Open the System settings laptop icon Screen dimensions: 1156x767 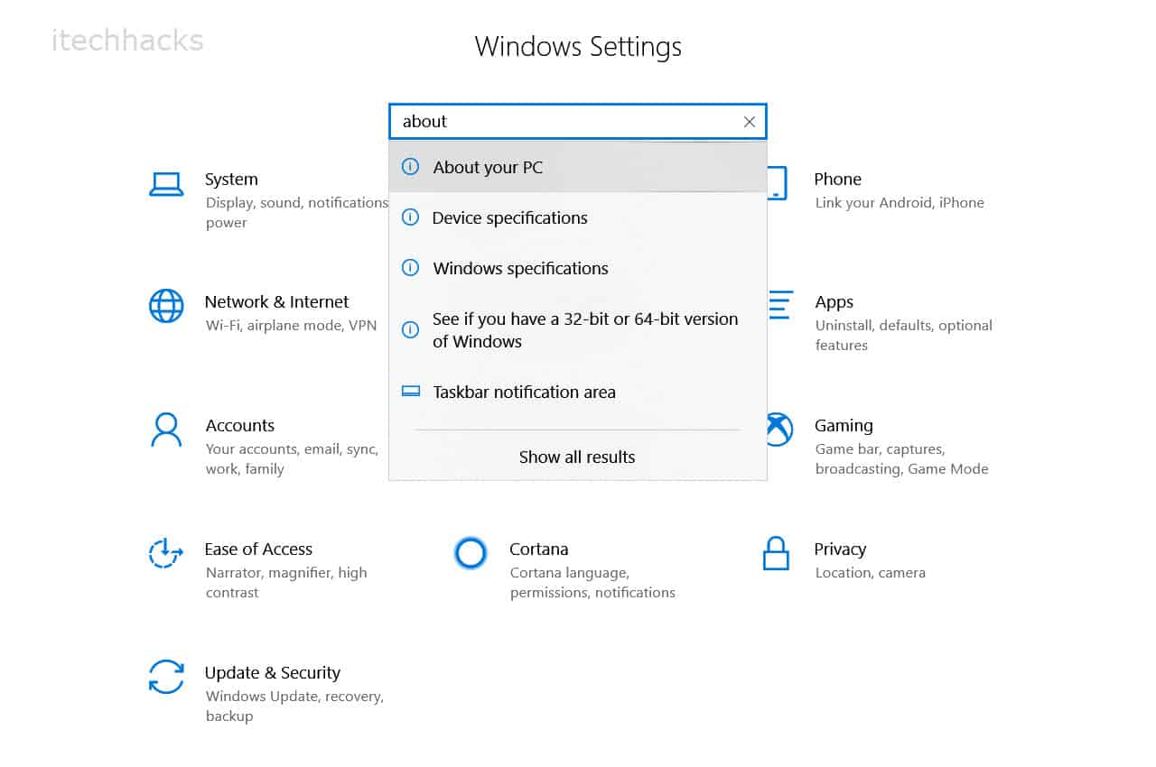(166, 184)
